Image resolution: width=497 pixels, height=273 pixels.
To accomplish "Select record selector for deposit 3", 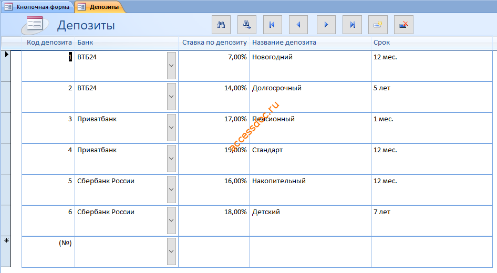I will tap(6, 128).
